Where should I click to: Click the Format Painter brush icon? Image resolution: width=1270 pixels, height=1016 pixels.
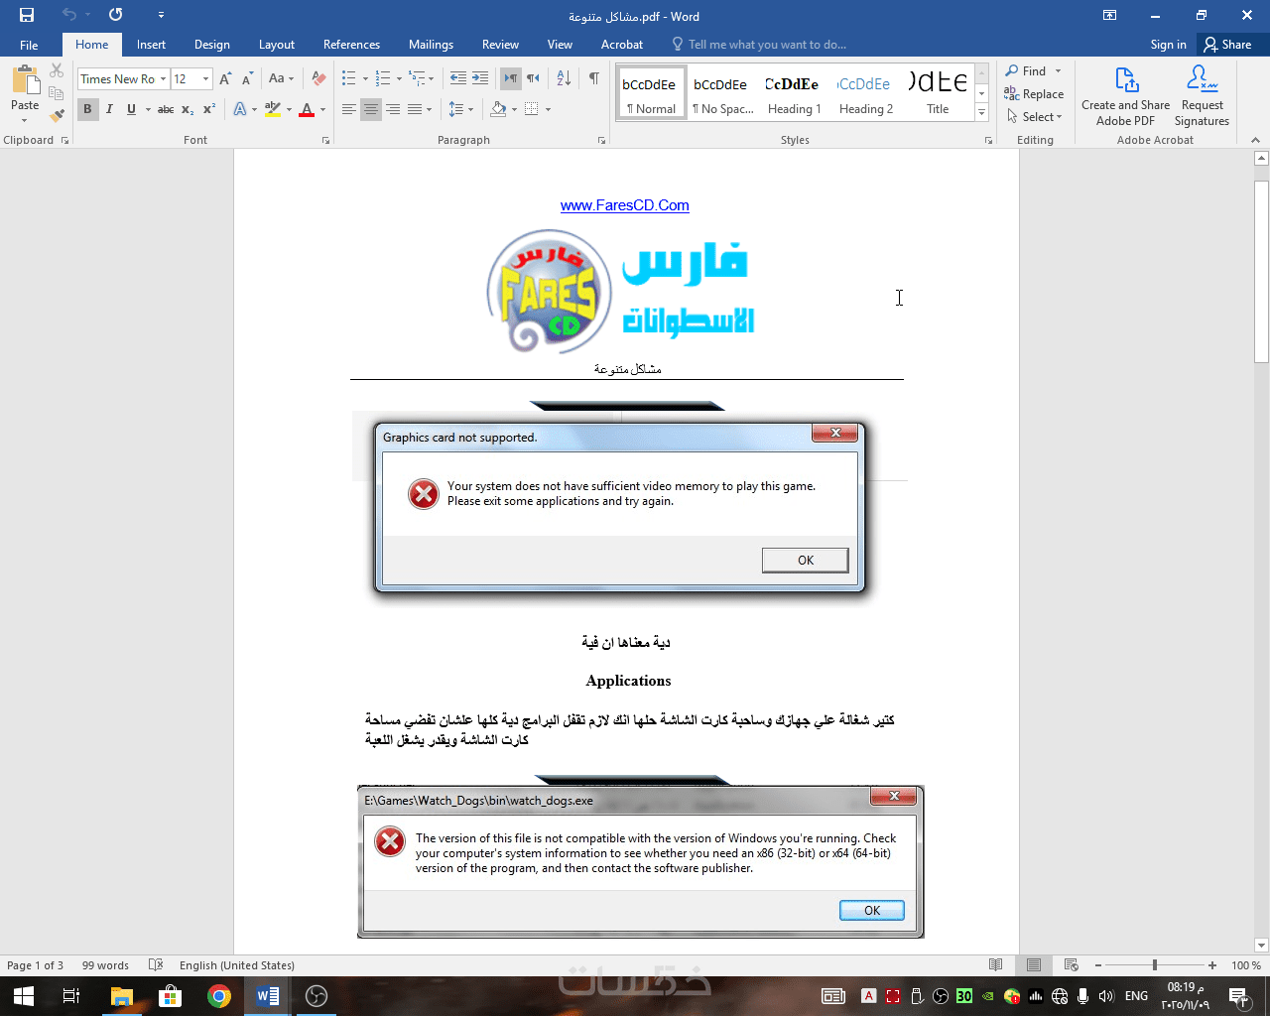[x=57, y=114]
